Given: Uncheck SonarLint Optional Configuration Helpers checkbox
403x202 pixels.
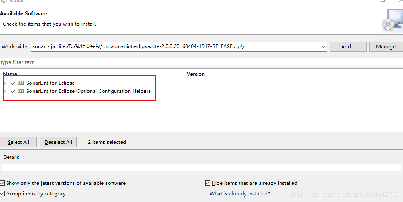Looking at the screenshot, I should (13, 91).
